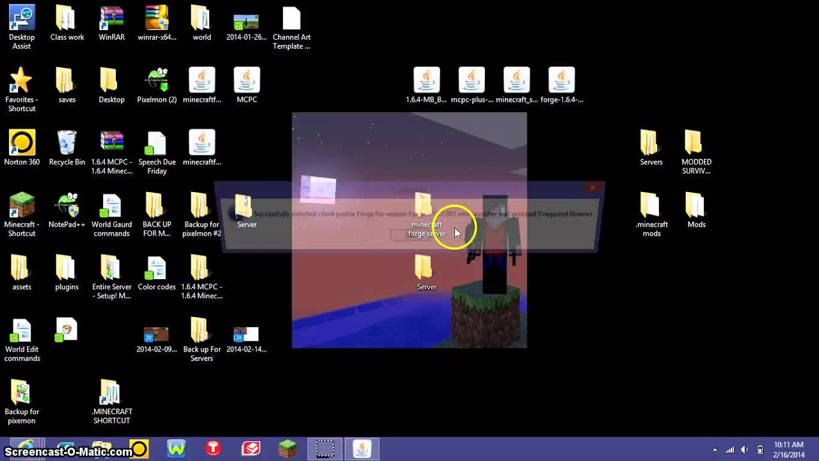Image resolution: width=819 pixels, height=461 pixels.
Task: Open the Favorites - Shortcut star icon
Action: [x=22, y=90]
